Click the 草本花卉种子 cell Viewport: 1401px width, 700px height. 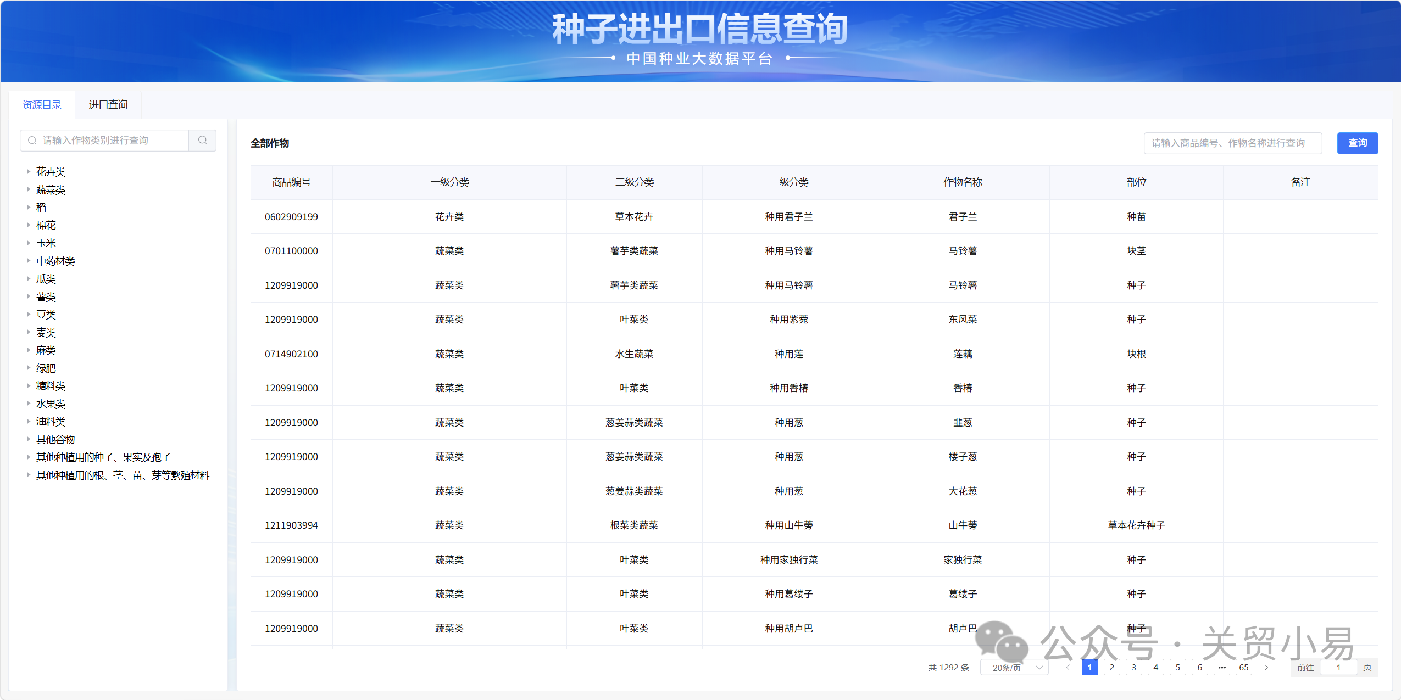tap(1136, 525)
